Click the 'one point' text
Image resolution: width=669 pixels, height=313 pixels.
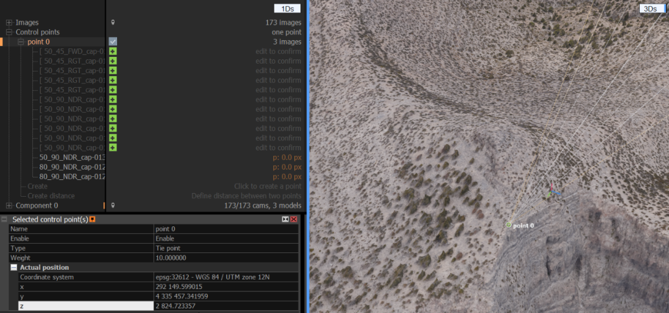(x=286, y=32)
